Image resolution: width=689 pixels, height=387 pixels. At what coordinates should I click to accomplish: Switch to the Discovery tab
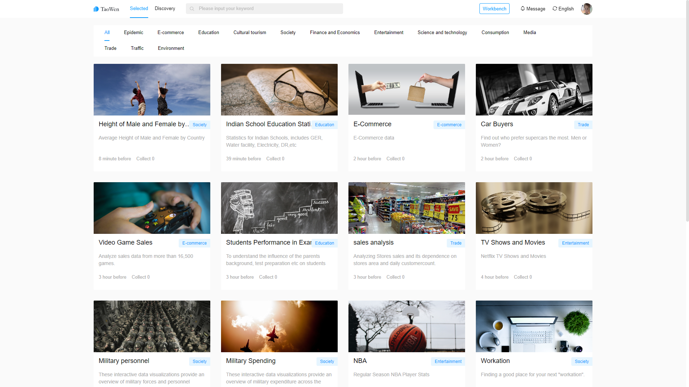pyautogui.click(x=165, y=9)
